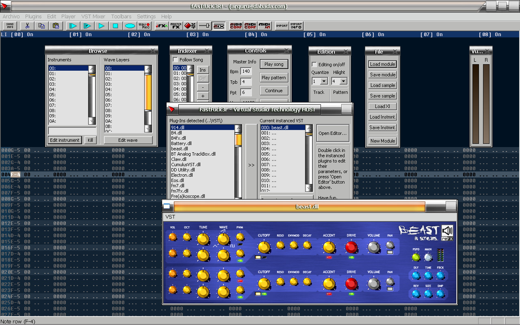Toggle the Editing on/off checkbox
520x325 pixels.
coord(314,65)
